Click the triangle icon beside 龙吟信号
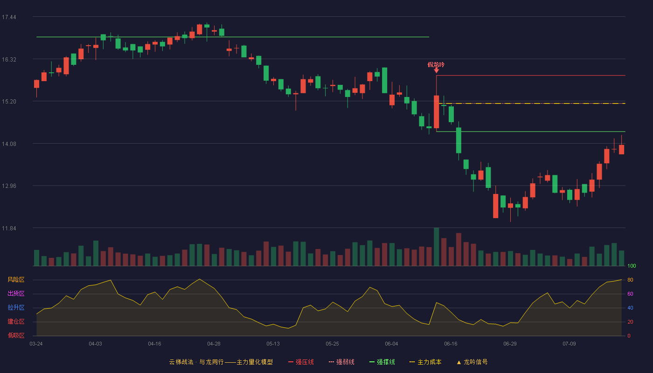 pyautogui.click(x=458, y=362)
